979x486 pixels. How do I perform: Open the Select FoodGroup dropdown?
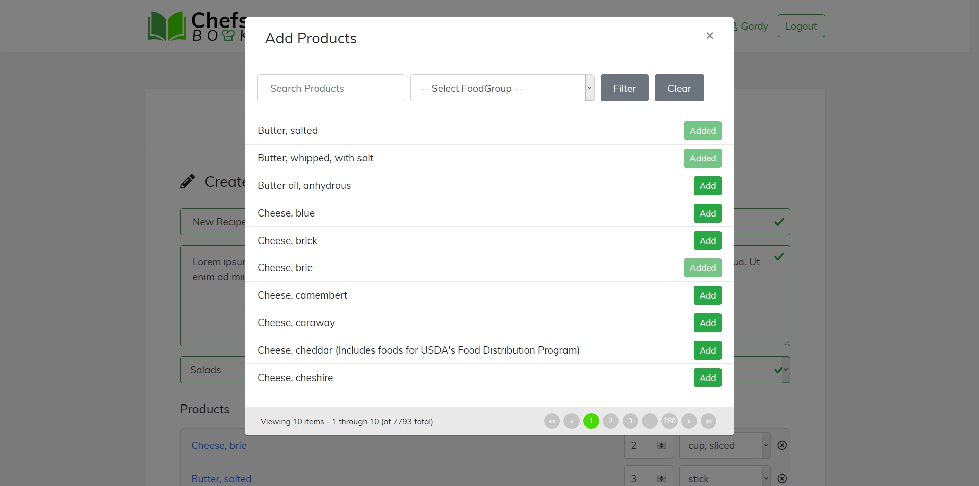pos(502,88)
